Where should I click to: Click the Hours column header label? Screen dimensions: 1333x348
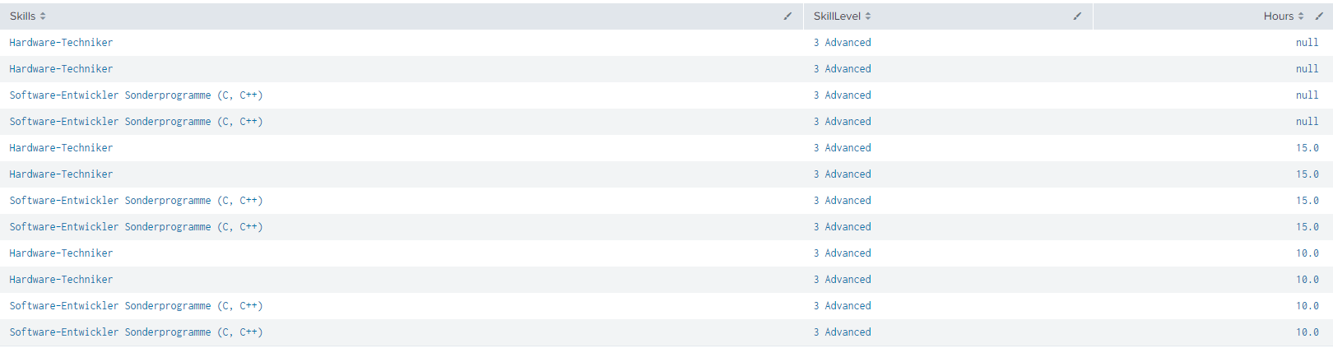coord(1279,16)
